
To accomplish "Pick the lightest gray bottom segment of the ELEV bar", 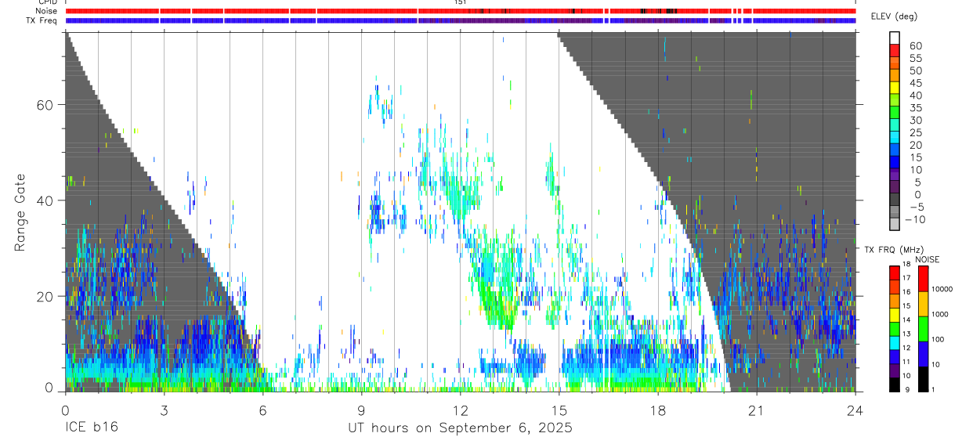I will click(894, 224).
